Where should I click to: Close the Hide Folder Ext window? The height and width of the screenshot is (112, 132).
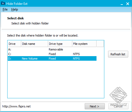tap(128, 4)
